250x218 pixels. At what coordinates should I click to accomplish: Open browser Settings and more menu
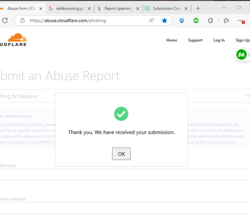(241, 21)
